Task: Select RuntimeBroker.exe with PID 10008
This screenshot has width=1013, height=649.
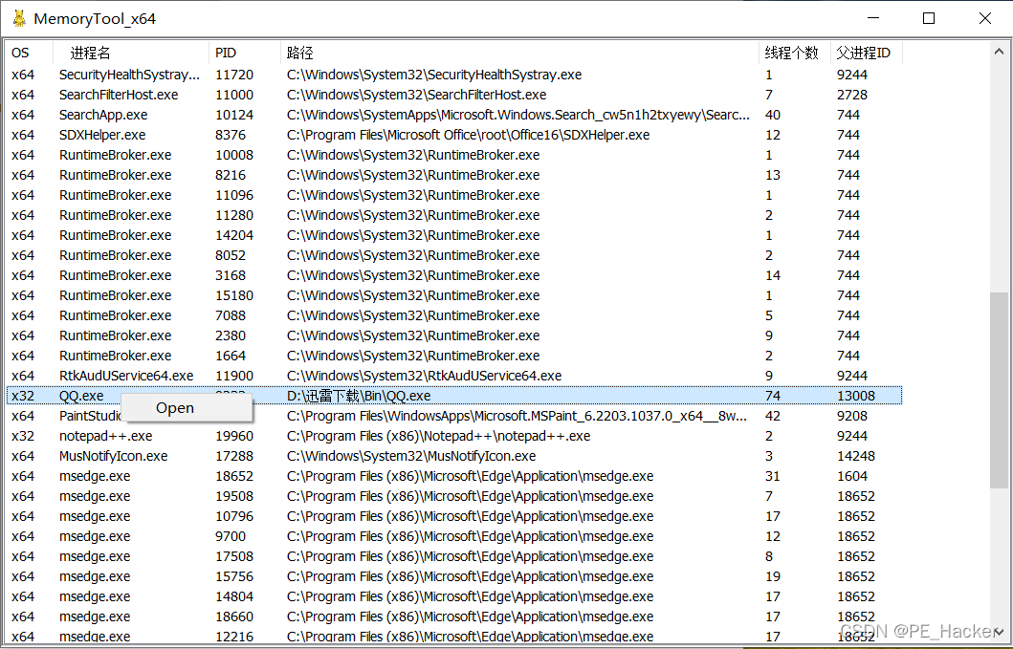Action: 454,154
